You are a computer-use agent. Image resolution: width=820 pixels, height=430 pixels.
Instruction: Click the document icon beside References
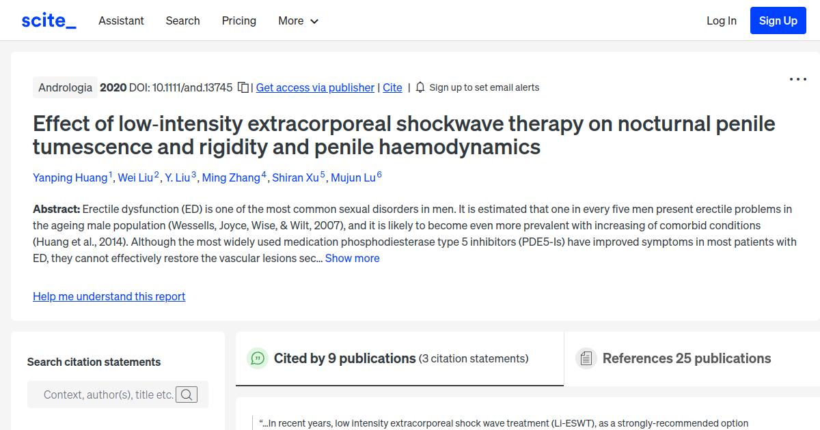point(586,358)
